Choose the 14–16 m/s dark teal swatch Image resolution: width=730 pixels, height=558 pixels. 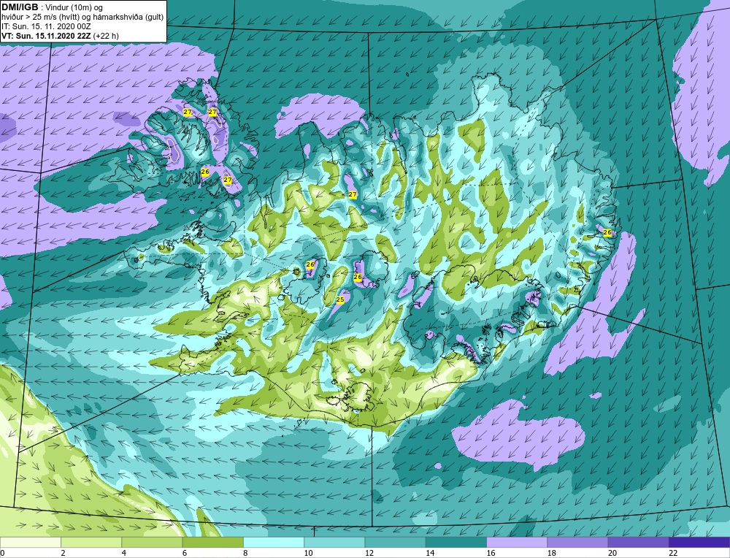[456, 542]
